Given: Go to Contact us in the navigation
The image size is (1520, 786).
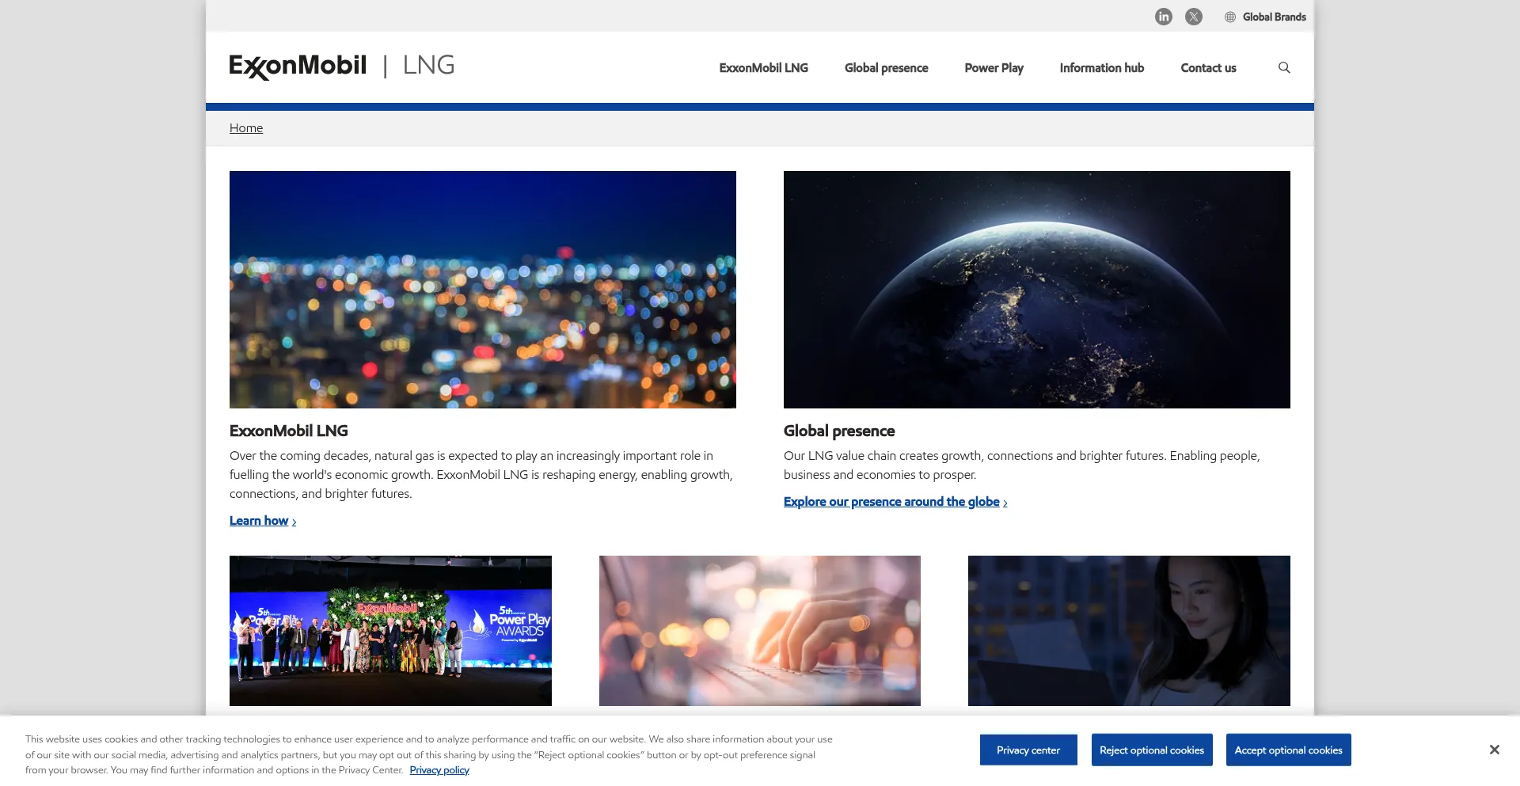Looking at the screenshot, I should (x=1208, y=68).
